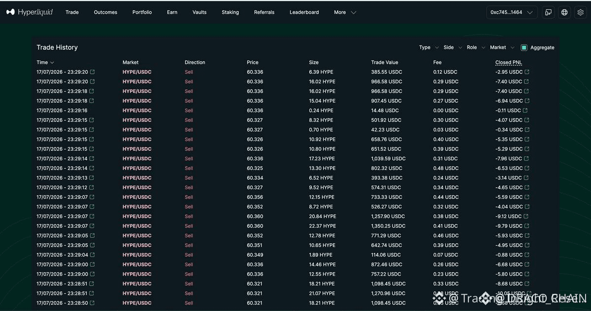Open the More navigation menu
This screenshot has height=311, width=591.
[x=345, y=12]
